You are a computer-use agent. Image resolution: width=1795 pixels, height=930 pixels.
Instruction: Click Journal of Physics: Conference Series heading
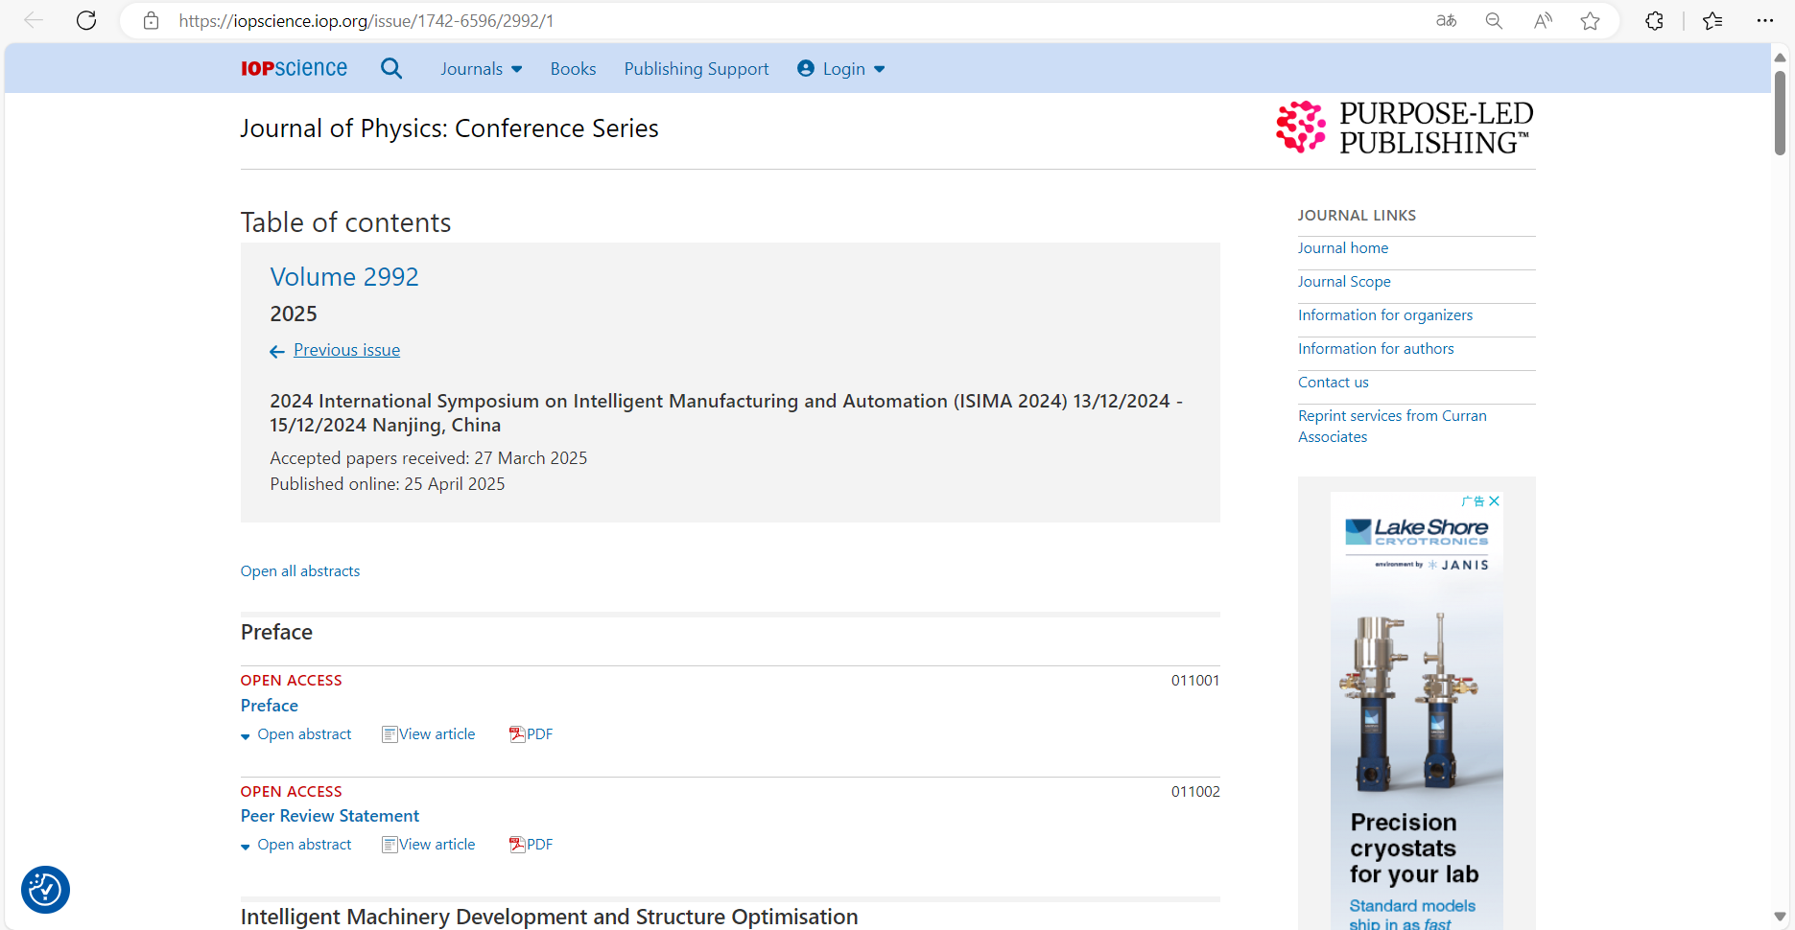pyautogui.click(x=449, y=128)
